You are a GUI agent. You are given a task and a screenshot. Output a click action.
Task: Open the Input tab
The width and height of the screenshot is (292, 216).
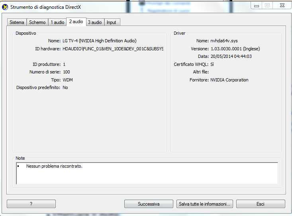pyautogui.click(x=112, y=22)
